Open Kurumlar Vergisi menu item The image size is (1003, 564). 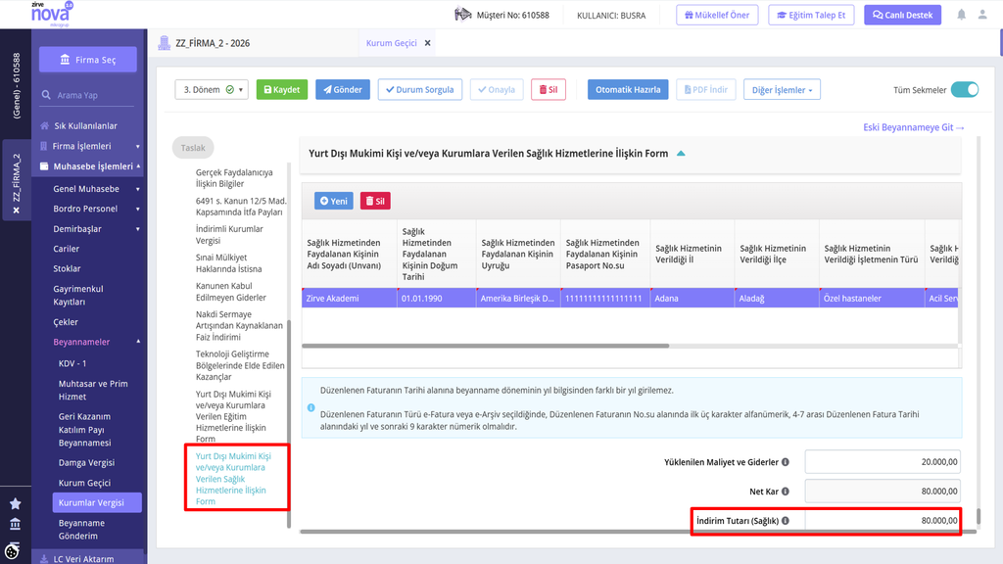click(x=97, y=502)
